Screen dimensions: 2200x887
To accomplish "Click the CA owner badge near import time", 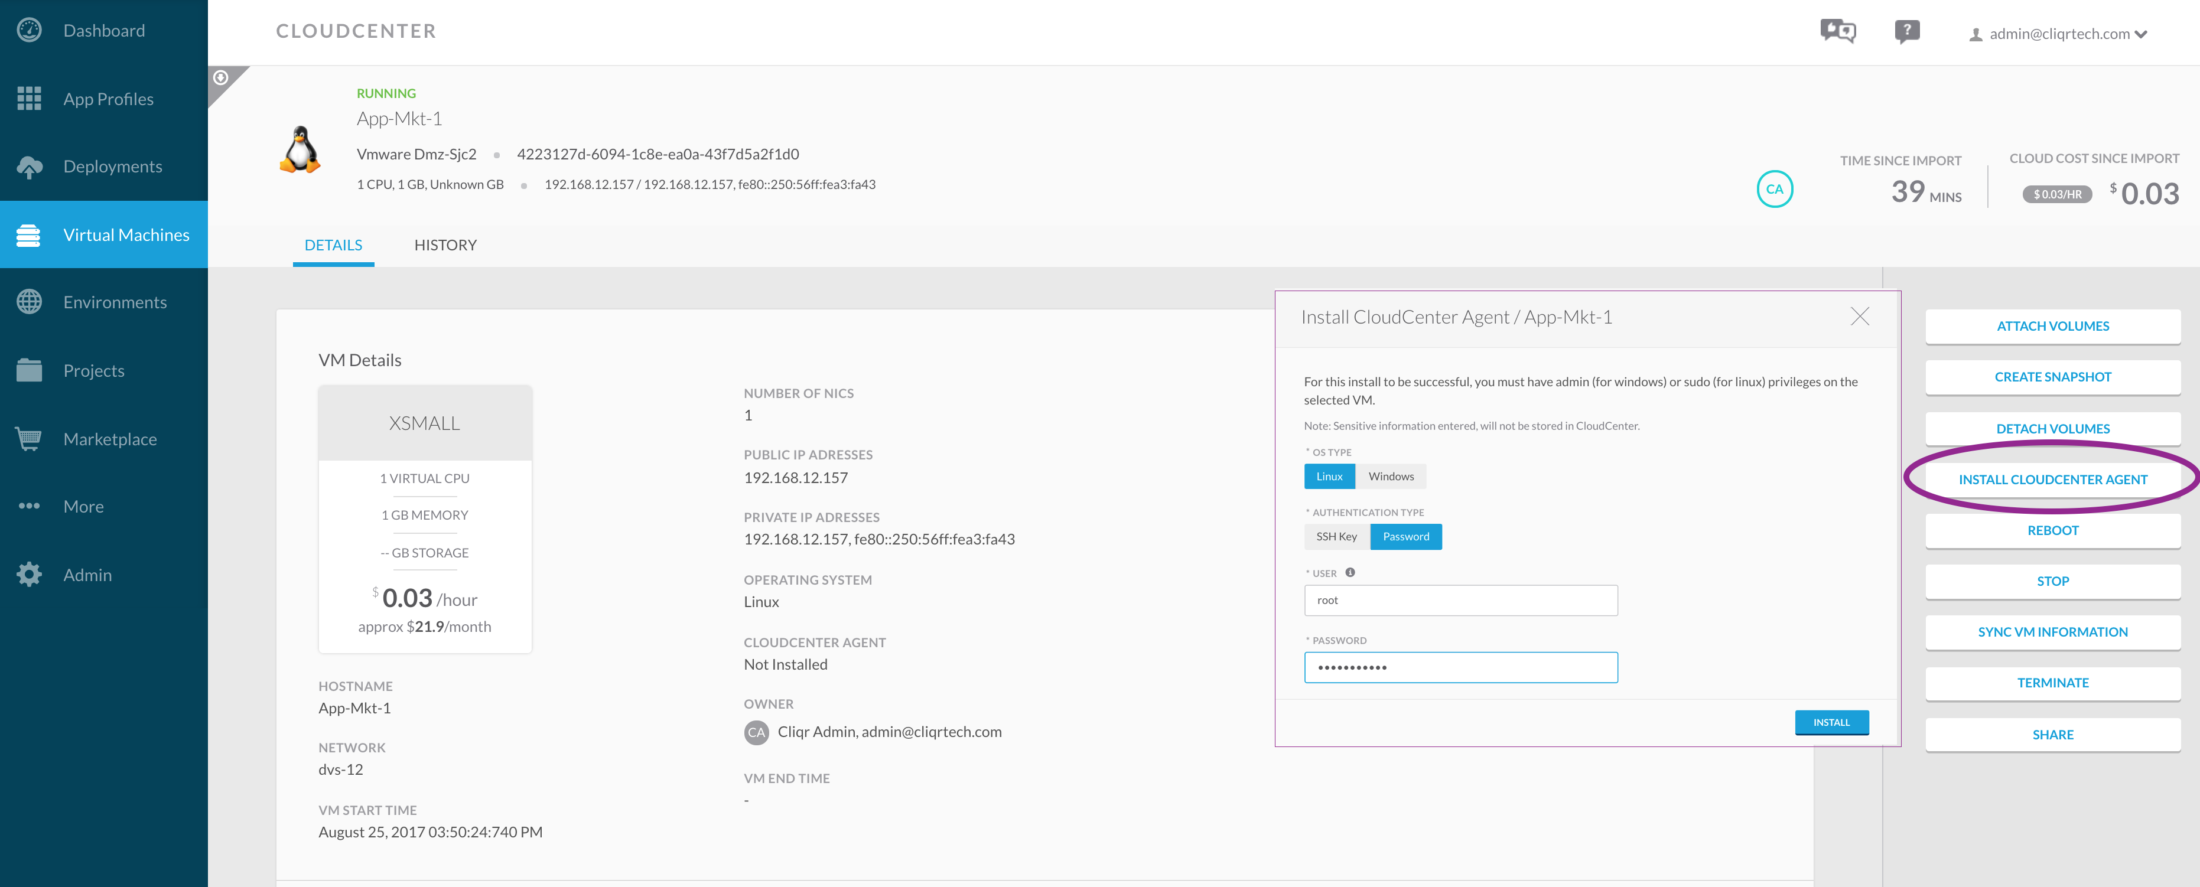I will [x=1774, y=190].
